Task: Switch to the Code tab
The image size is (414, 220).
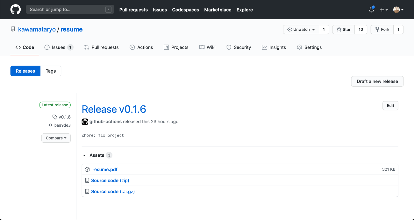Action: click(x=25, y=47)
